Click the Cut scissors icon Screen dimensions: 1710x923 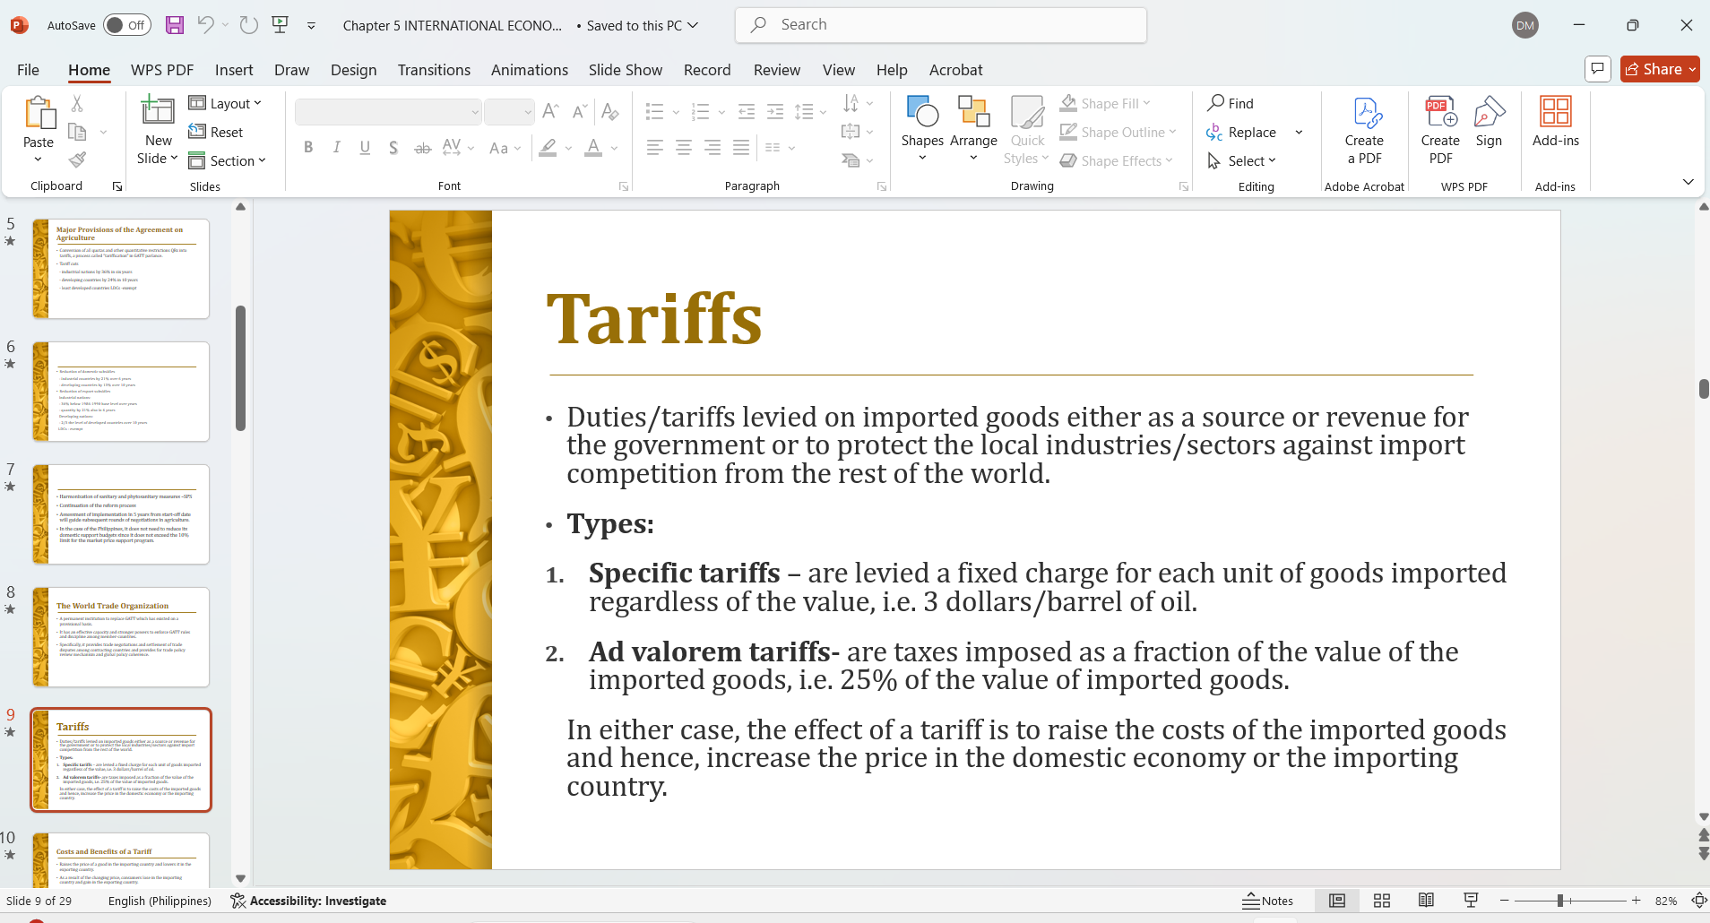pyautogui.click(x=78, y=104)
